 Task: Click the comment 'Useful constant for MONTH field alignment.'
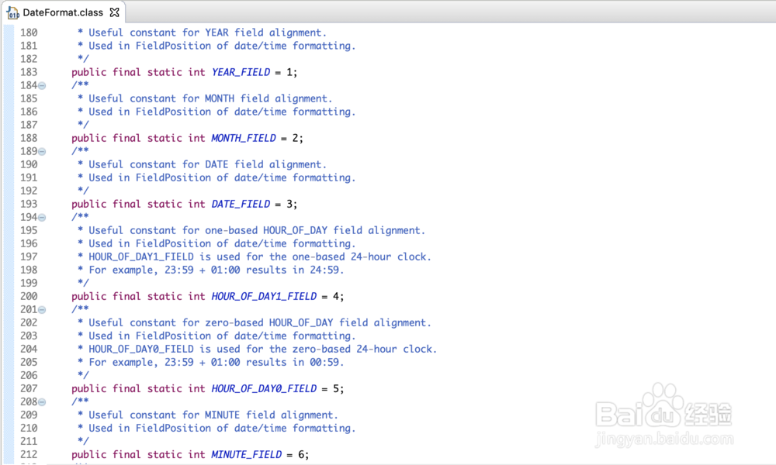[x=211, y=98]
